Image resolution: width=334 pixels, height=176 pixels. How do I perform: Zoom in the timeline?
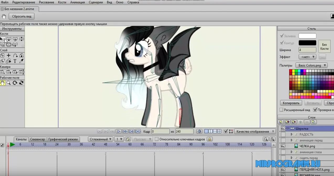[273, 139]
